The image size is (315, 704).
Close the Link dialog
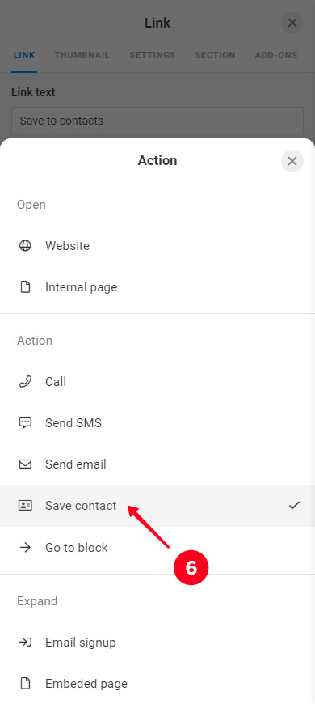point(292,23)
